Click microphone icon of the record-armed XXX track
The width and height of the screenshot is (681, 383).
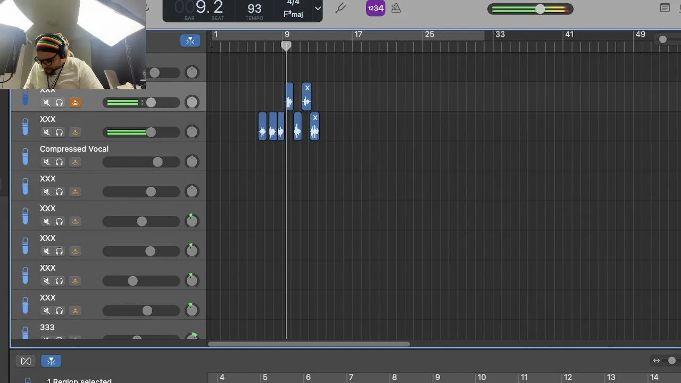(25, 97)
